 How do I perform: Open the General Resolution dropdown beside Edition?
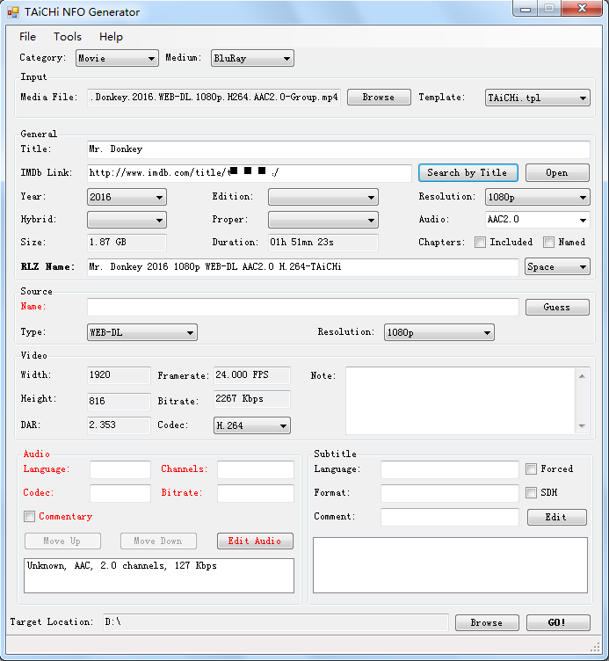(x=537, y=197)
